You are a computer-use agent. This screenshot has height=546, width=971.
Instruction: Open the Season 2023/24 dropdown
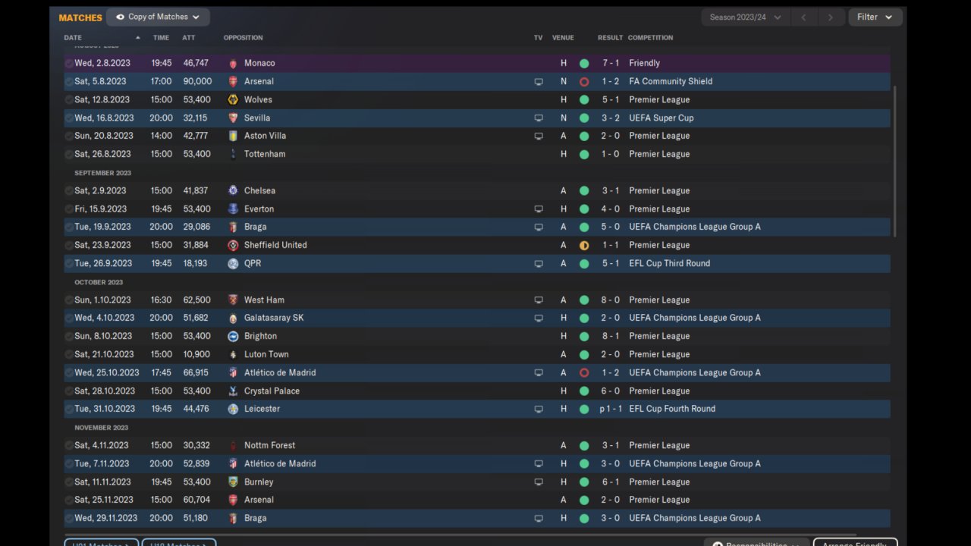point(745,17)
